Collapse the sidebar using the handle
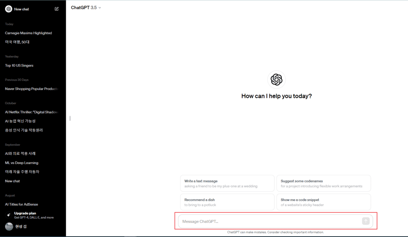408x237 pixels. pos(70,118)
